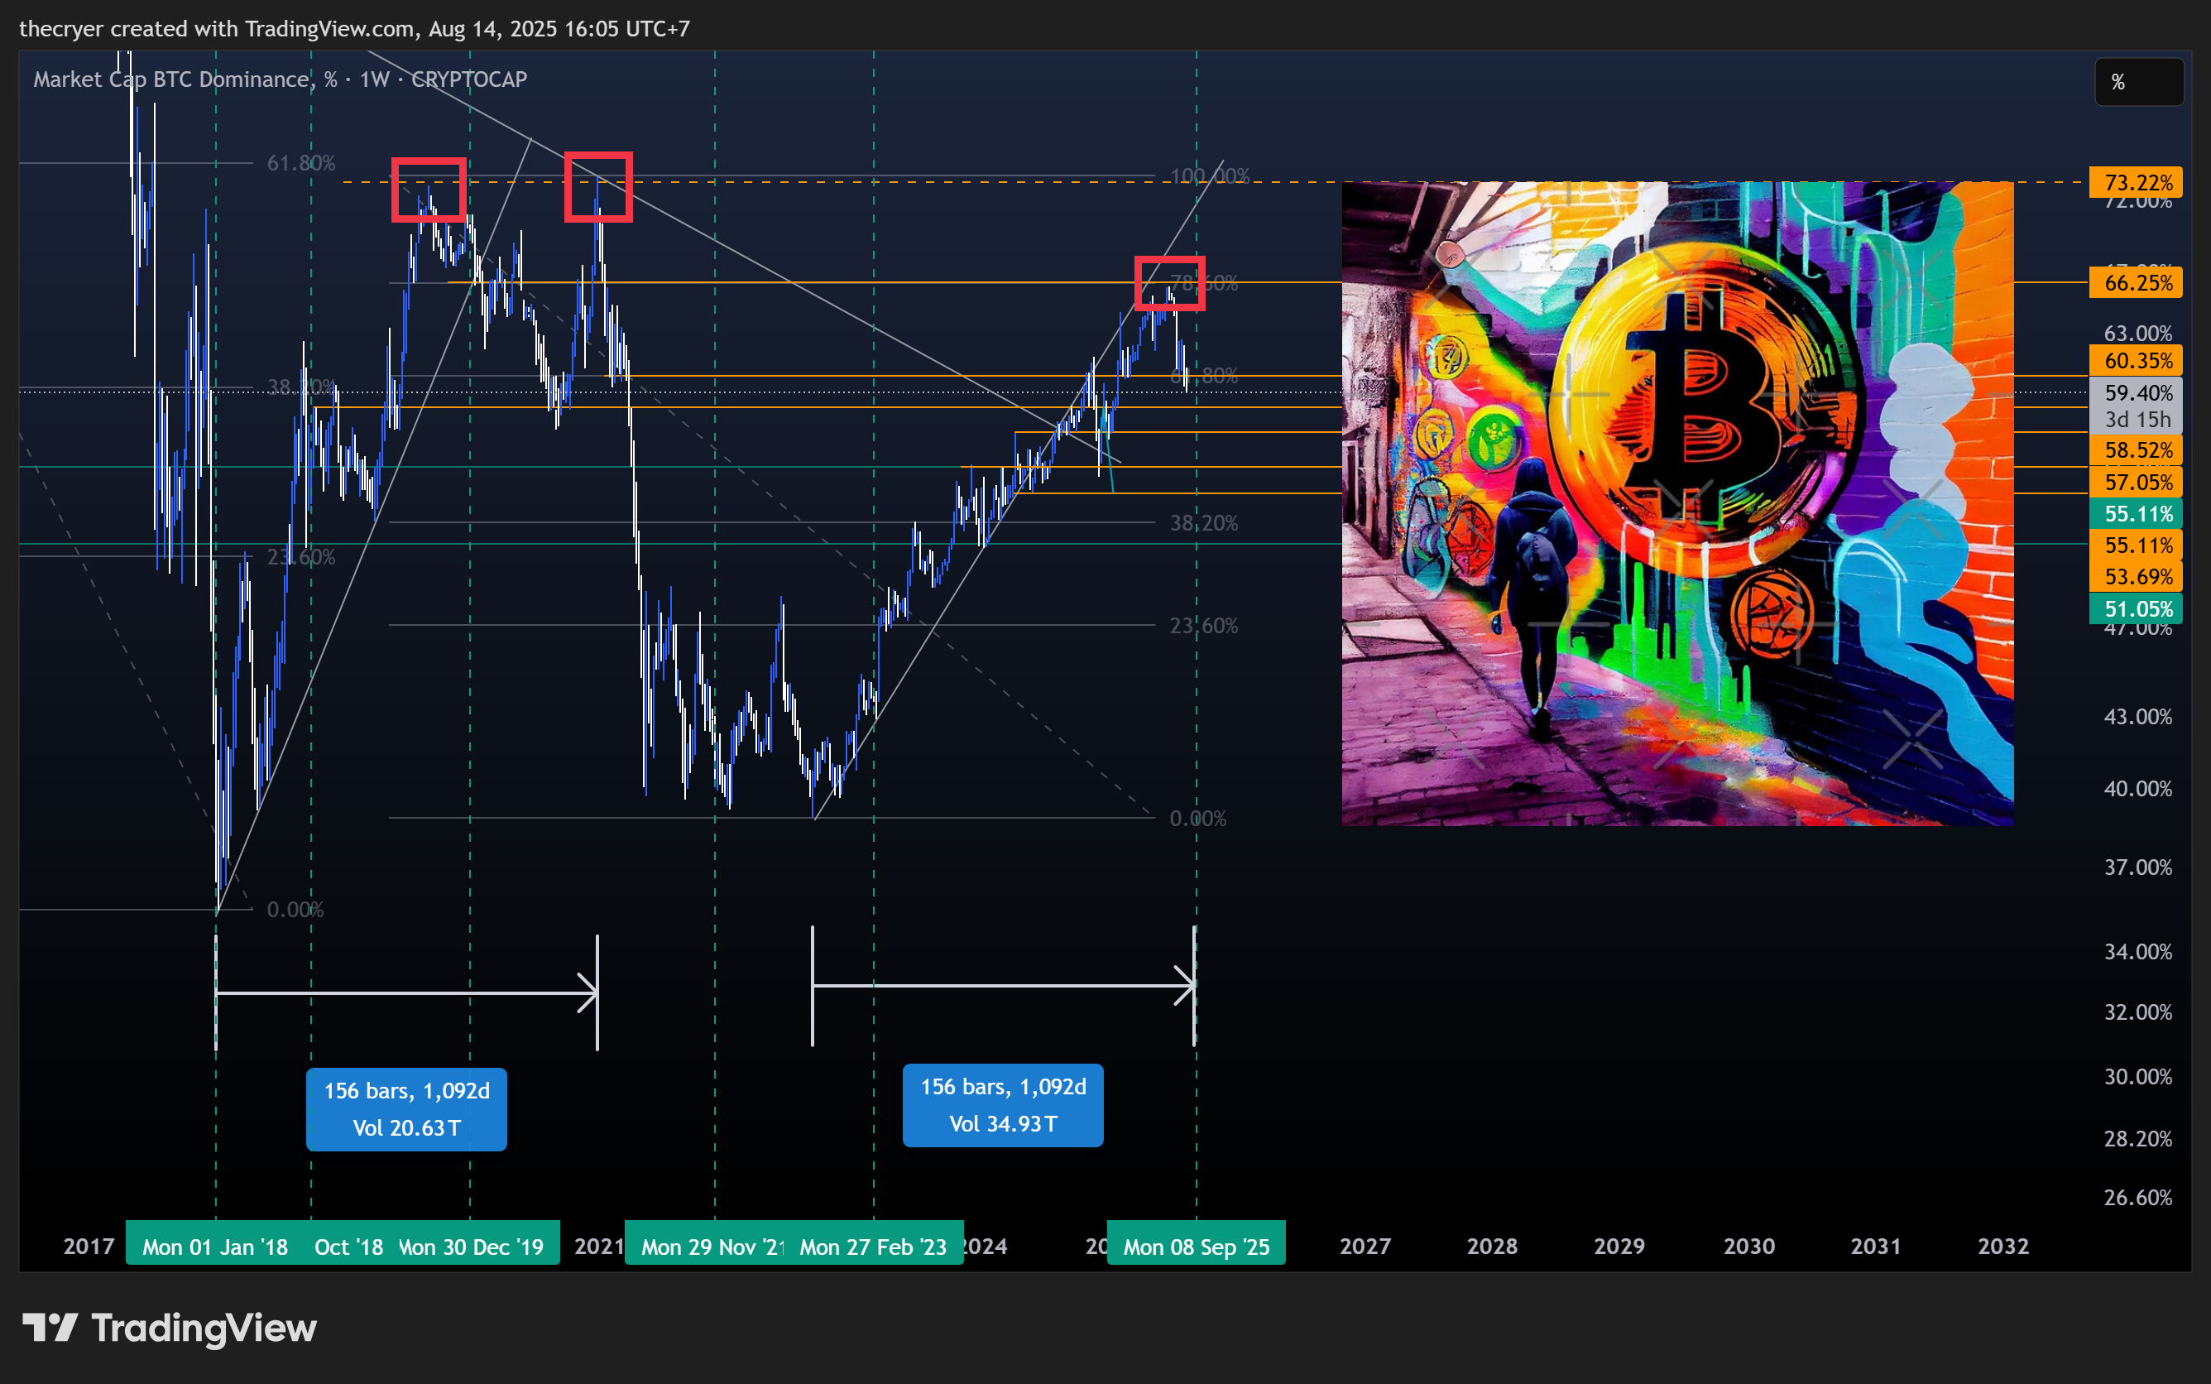The image size is (2211, 1384).
Task: Click the right 156 bars Vol 34.93T box
Action: coord(1003,1105)
